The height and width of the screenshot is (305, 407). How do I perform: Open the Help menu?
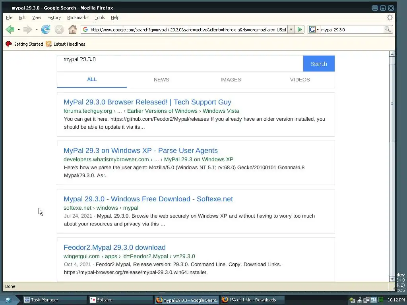click(115, 17)
